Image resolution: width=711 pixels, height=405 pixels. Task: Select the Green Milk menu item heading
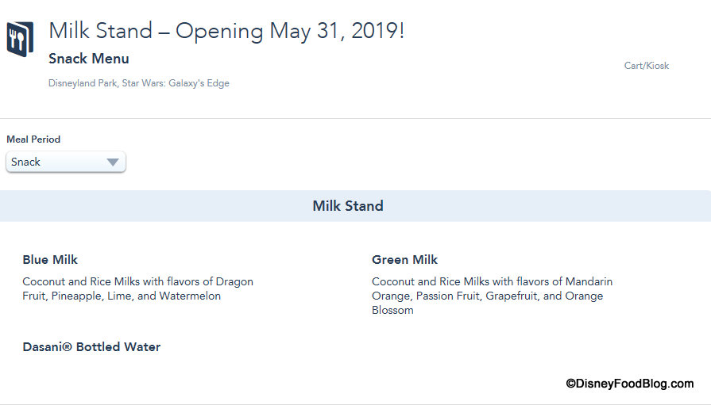(404, 260)
